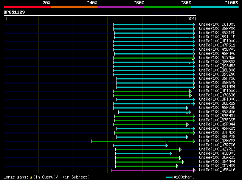The width and height of the screenshot is (242, 180).
Task: Select the UniRef100_B9SZN0 hit name
Action: click(217, 74)
